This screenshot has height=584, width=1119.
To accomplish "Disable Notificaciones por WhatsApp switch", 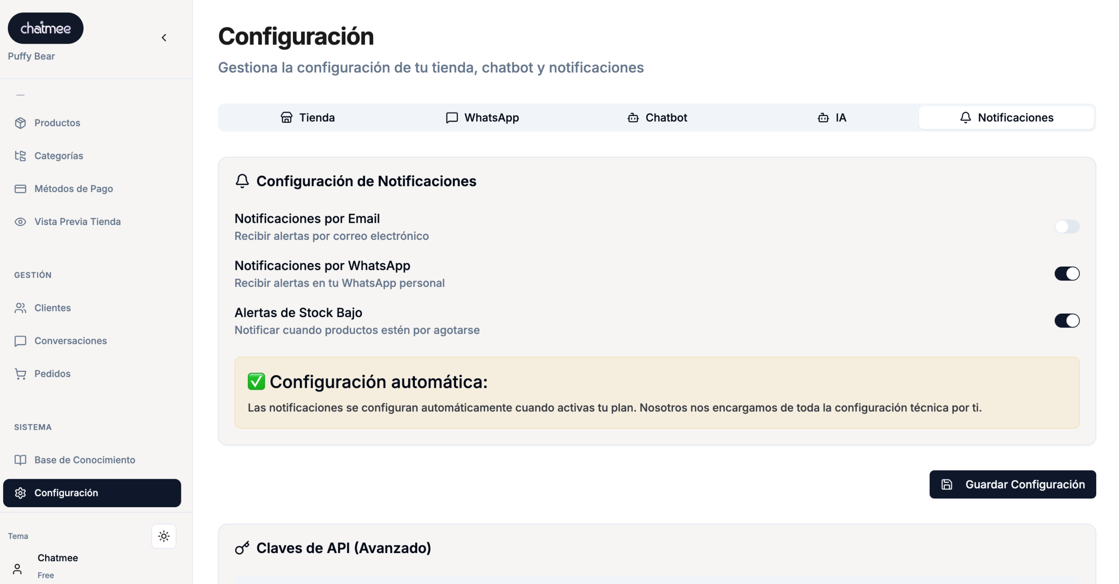I will click(1067, 273).
